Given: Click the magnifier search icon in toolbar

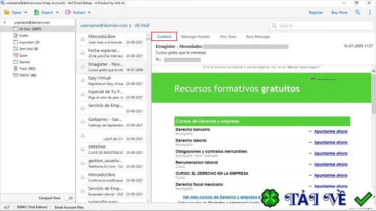Looking at the screenshot, I should tap(357, 12).
